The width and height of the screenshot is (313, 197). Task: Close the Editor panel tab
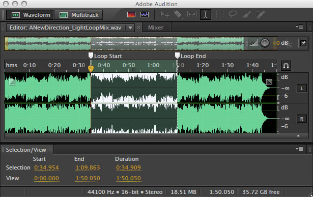[138, 27]
